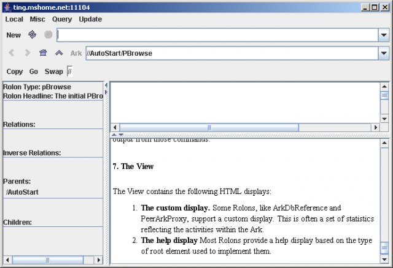The height and width of the screenshot is (268, 393).
Task: Open the Query menu
Action: (x=62, y=20)
